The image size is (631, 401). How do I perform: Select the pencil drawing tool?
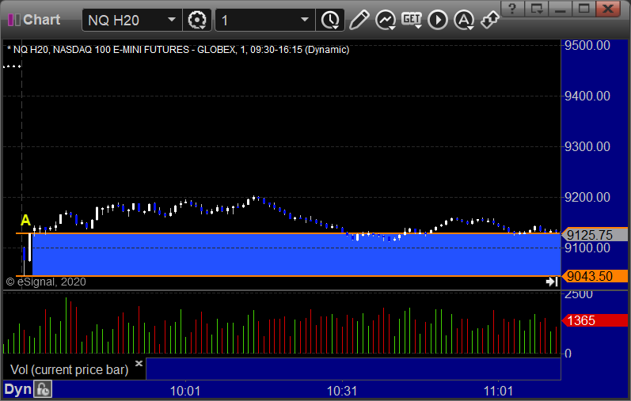tap(359, 20)
